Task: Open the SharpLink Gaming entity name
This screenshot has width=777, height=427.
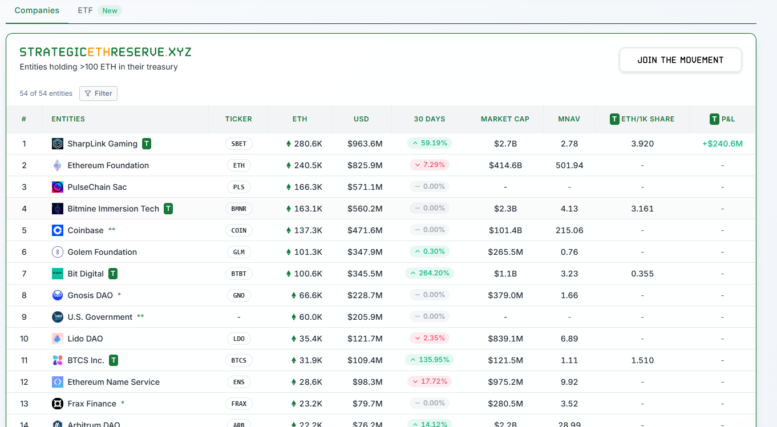Action: coord(103,144)
